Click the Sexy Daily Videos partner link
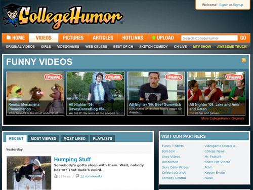 tap(175, 167)
